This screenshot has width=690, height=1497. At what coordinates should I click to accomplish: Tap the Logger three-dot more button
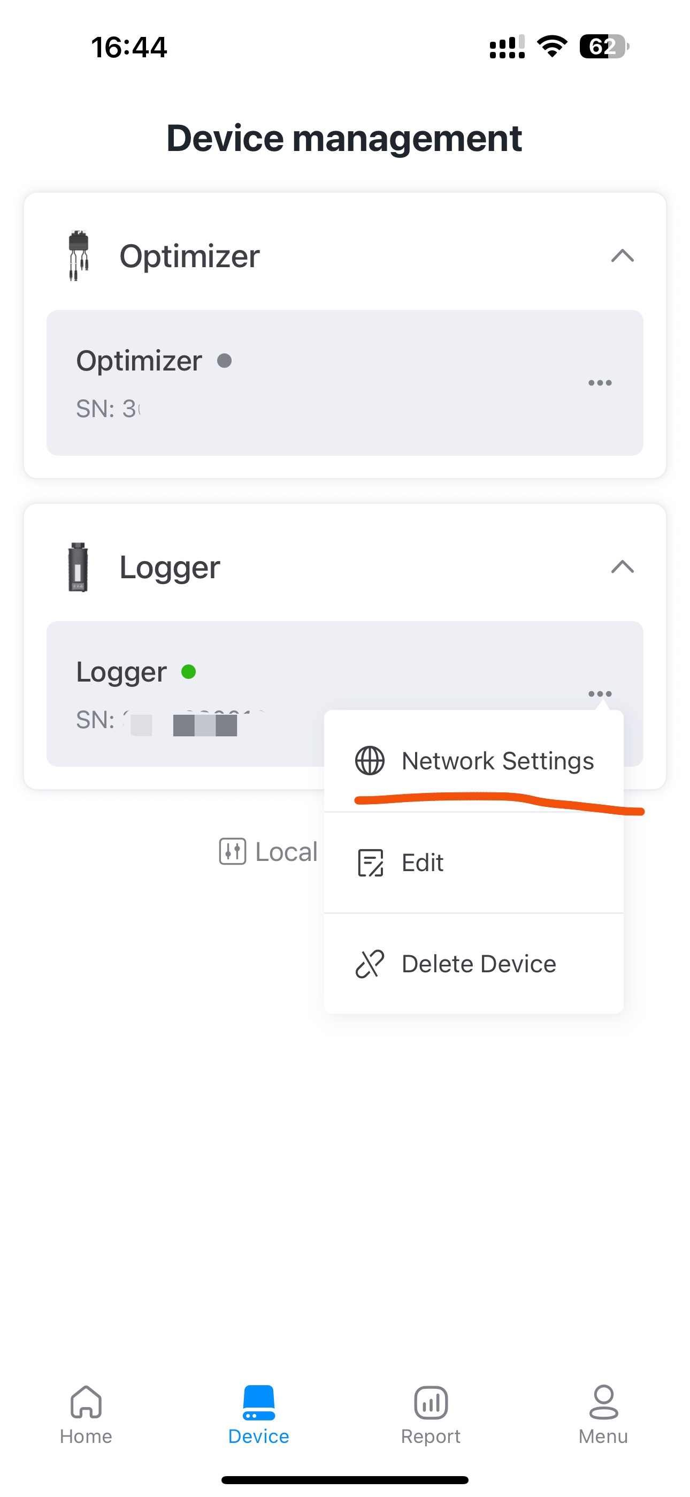coord(600,693)
